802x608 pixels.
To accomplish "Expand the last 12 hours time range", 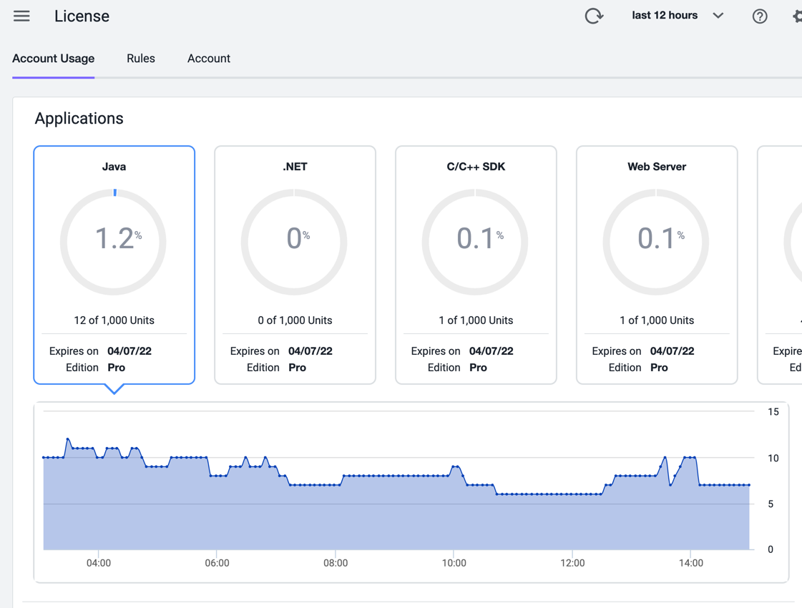I will click(x=678, y=15).
